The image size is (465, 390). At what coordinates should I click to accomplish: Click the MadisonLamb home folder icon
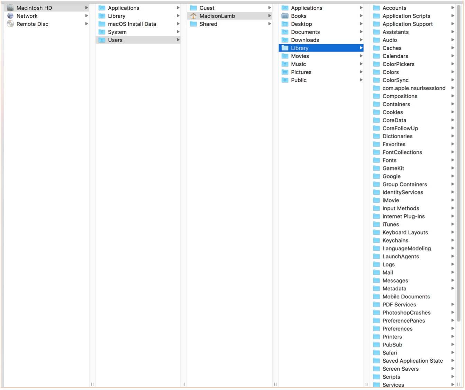point(193,16)
